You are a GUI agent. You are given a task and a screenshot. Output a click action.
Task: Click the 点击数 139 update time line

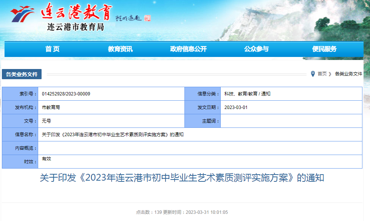click(x=182, y=212)
